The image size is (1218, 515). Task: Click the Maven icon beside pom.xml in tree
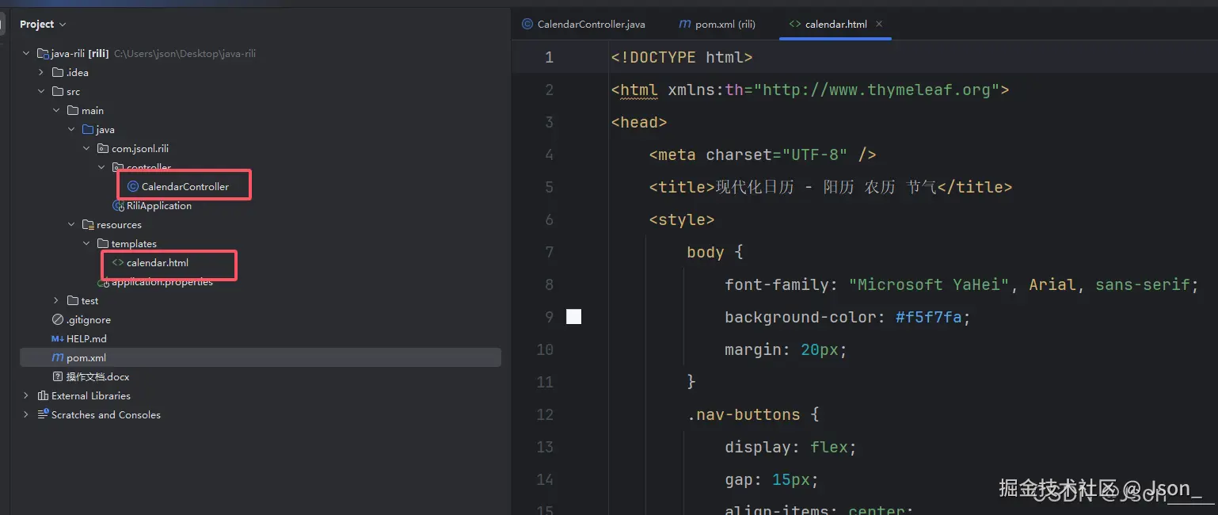tap(58, 357)
